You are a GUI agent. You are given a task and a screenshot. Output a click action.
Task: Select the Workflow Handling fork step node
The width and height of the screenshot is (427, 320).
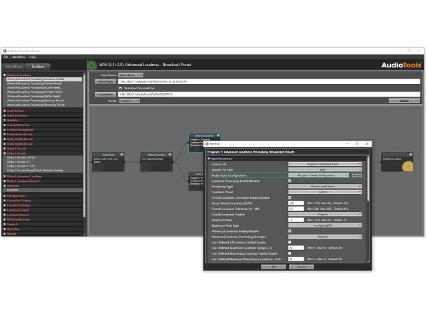(156, 162)
